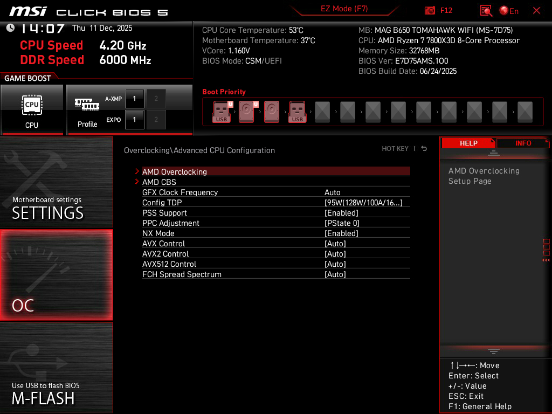
Task: Click Overclocking\Advanced CPU Configuration breadcrumb
Action: 199,150
